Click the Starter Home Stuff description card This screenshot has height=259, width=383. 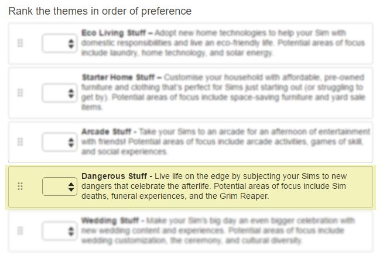tap(190, 93)
